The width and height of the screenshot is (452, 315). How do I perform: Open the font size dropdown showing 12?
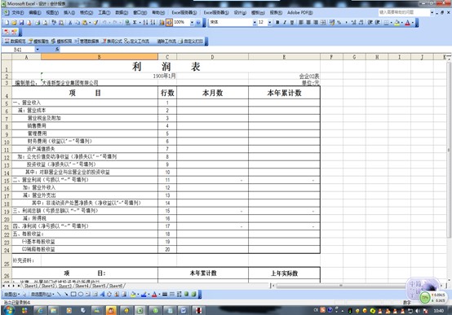(x=270, y=22)
